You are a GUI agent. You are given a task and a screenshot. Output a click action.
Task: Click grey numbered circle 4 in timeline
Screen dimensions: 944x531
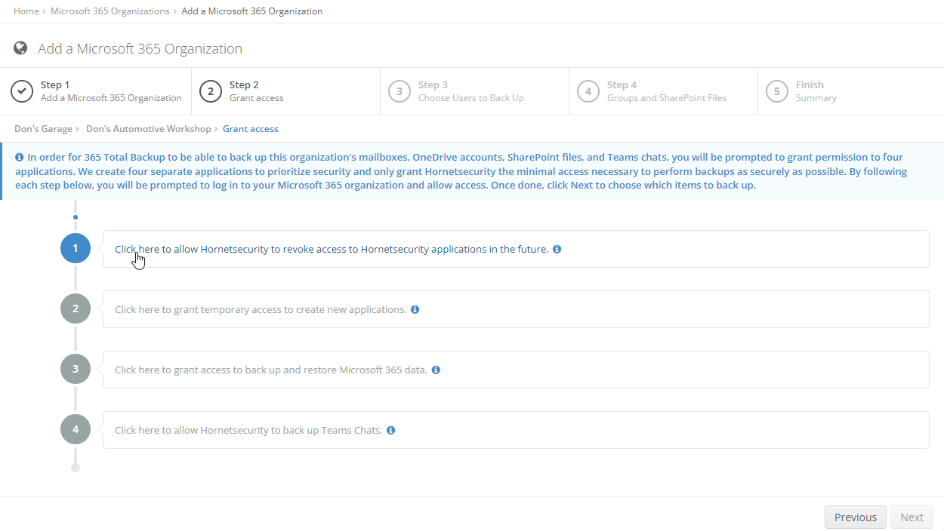click(x=76, y=429)
